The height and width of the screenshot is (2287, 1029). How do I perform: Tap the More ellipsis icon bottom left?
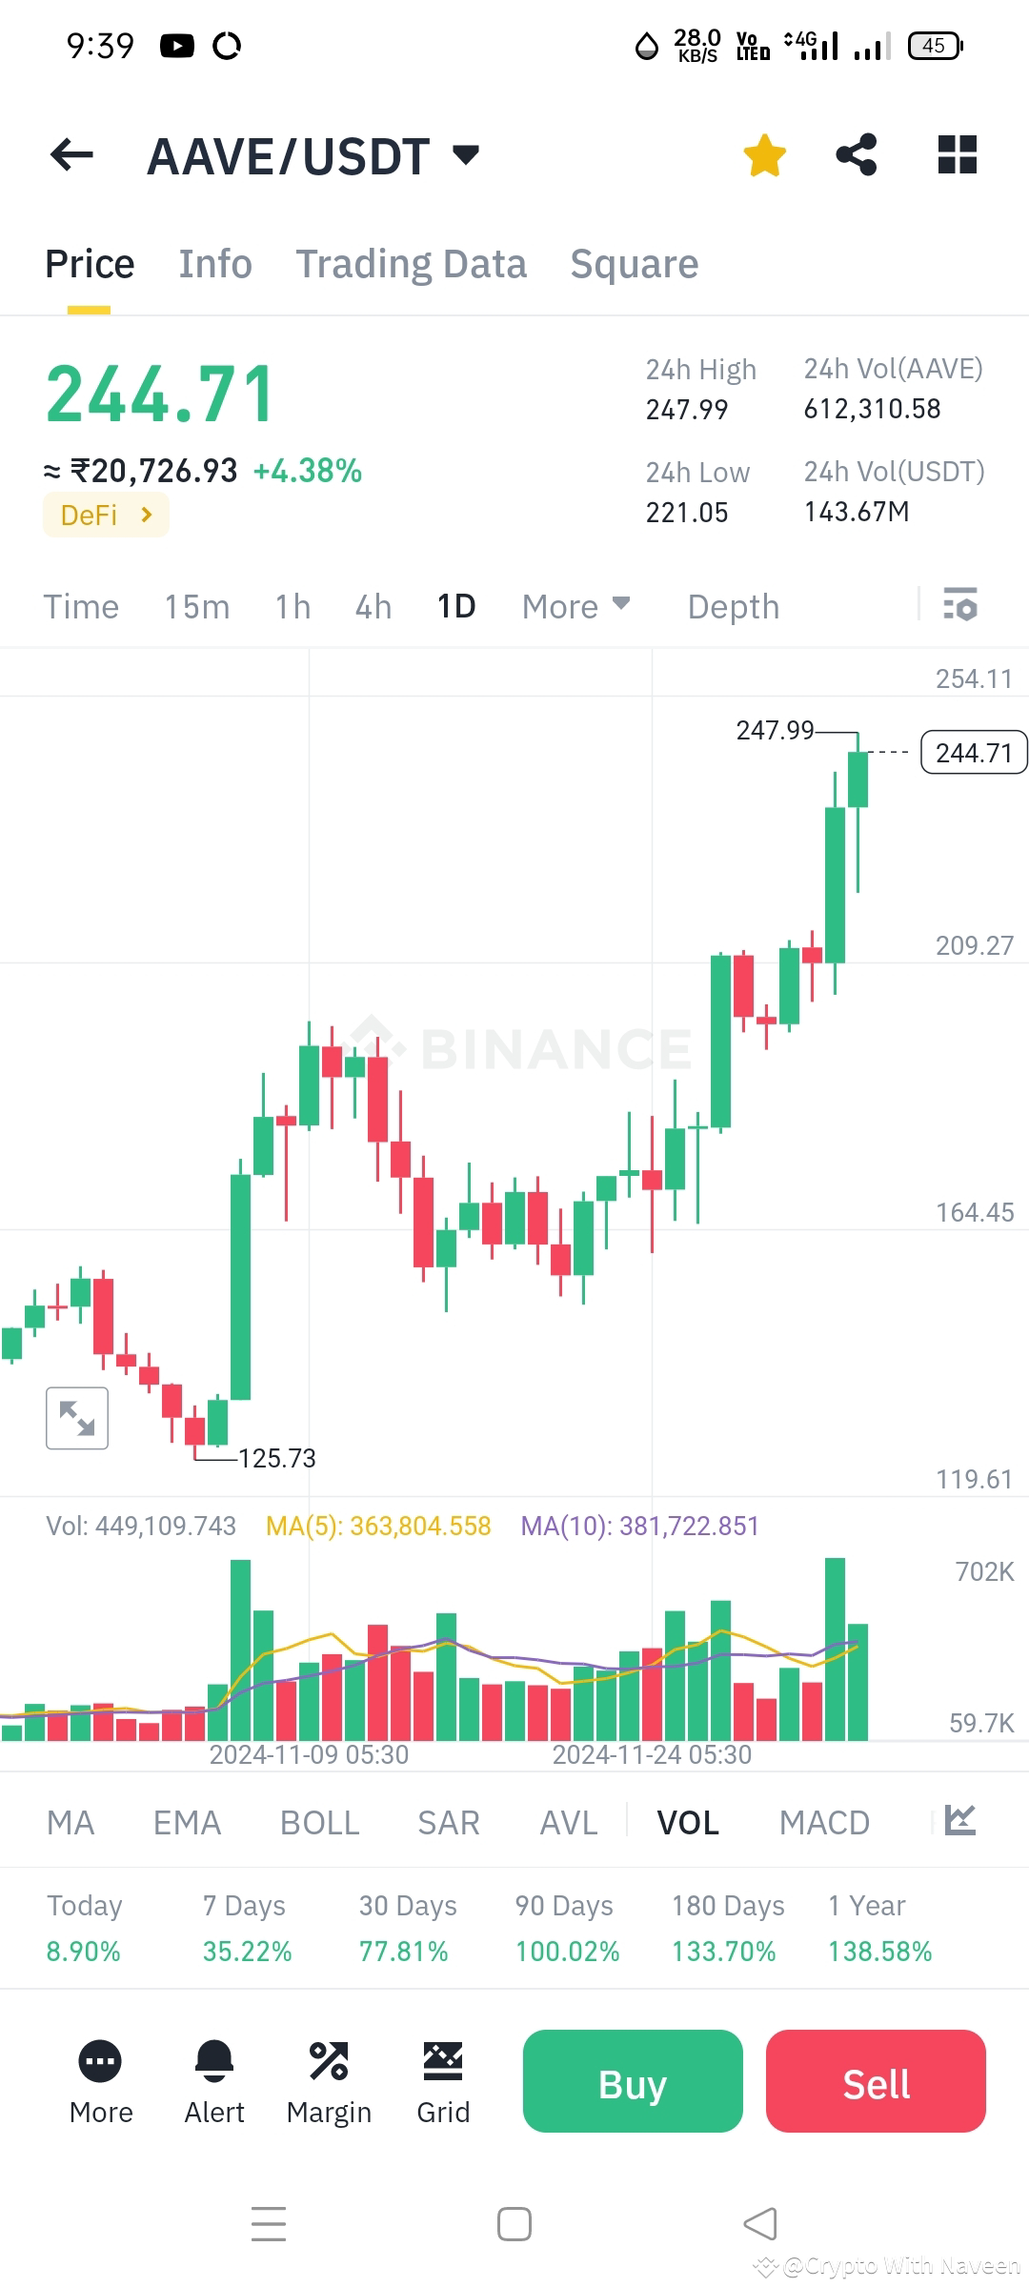click(100, 2055)
